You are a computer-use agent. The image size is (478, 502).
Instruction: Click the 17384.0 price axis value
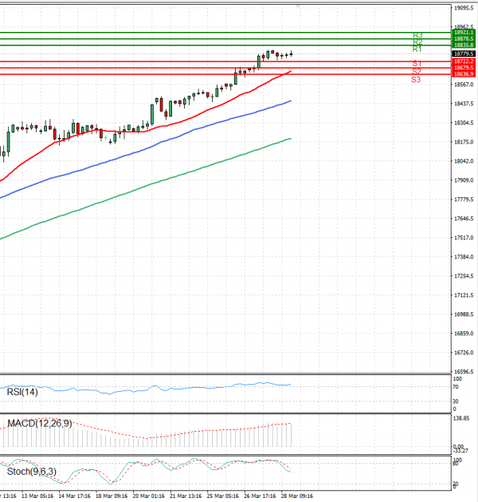pos(464,257)
